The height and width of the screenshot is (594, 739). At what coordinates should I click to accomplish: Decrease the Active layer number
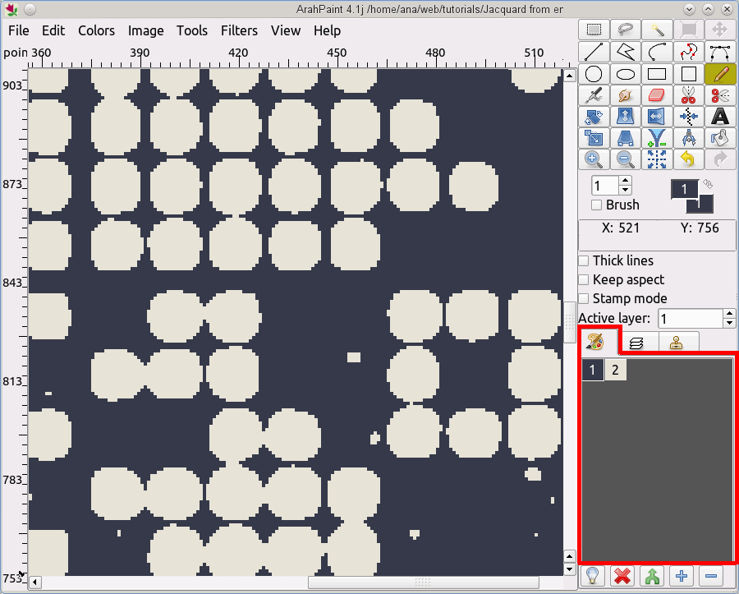[x=730, y=323]
